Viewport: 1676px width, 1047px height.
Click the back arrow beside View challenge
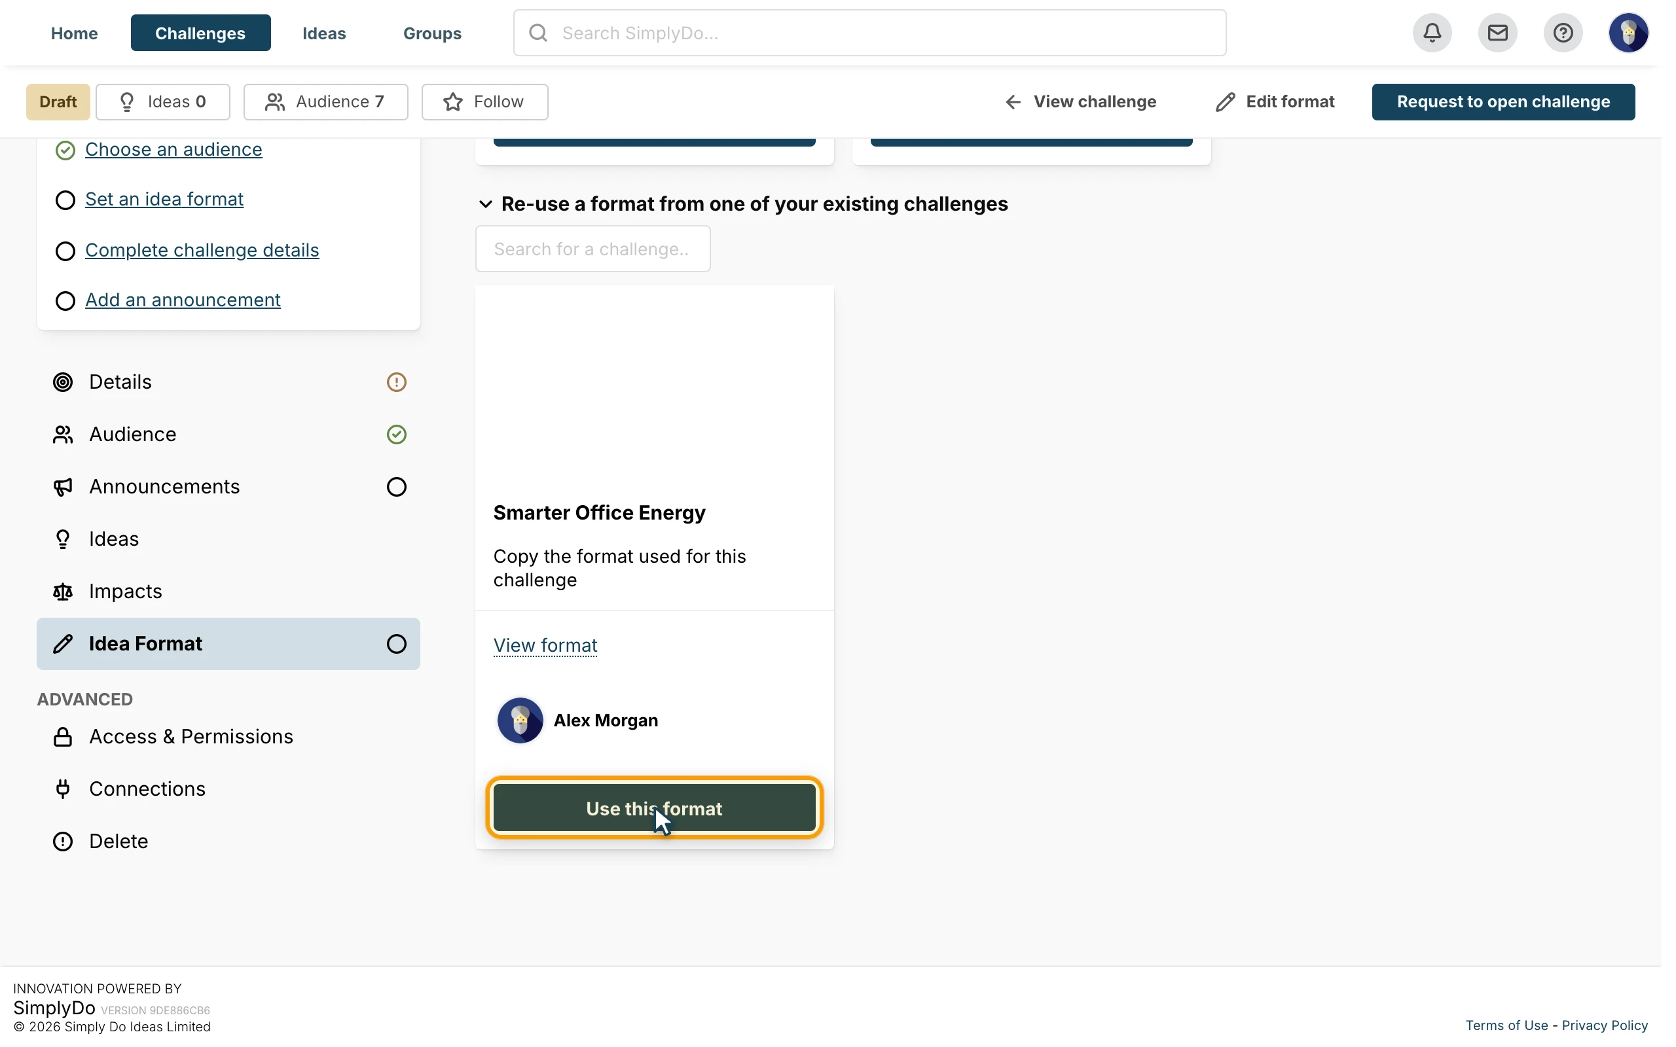[1013, 102]
